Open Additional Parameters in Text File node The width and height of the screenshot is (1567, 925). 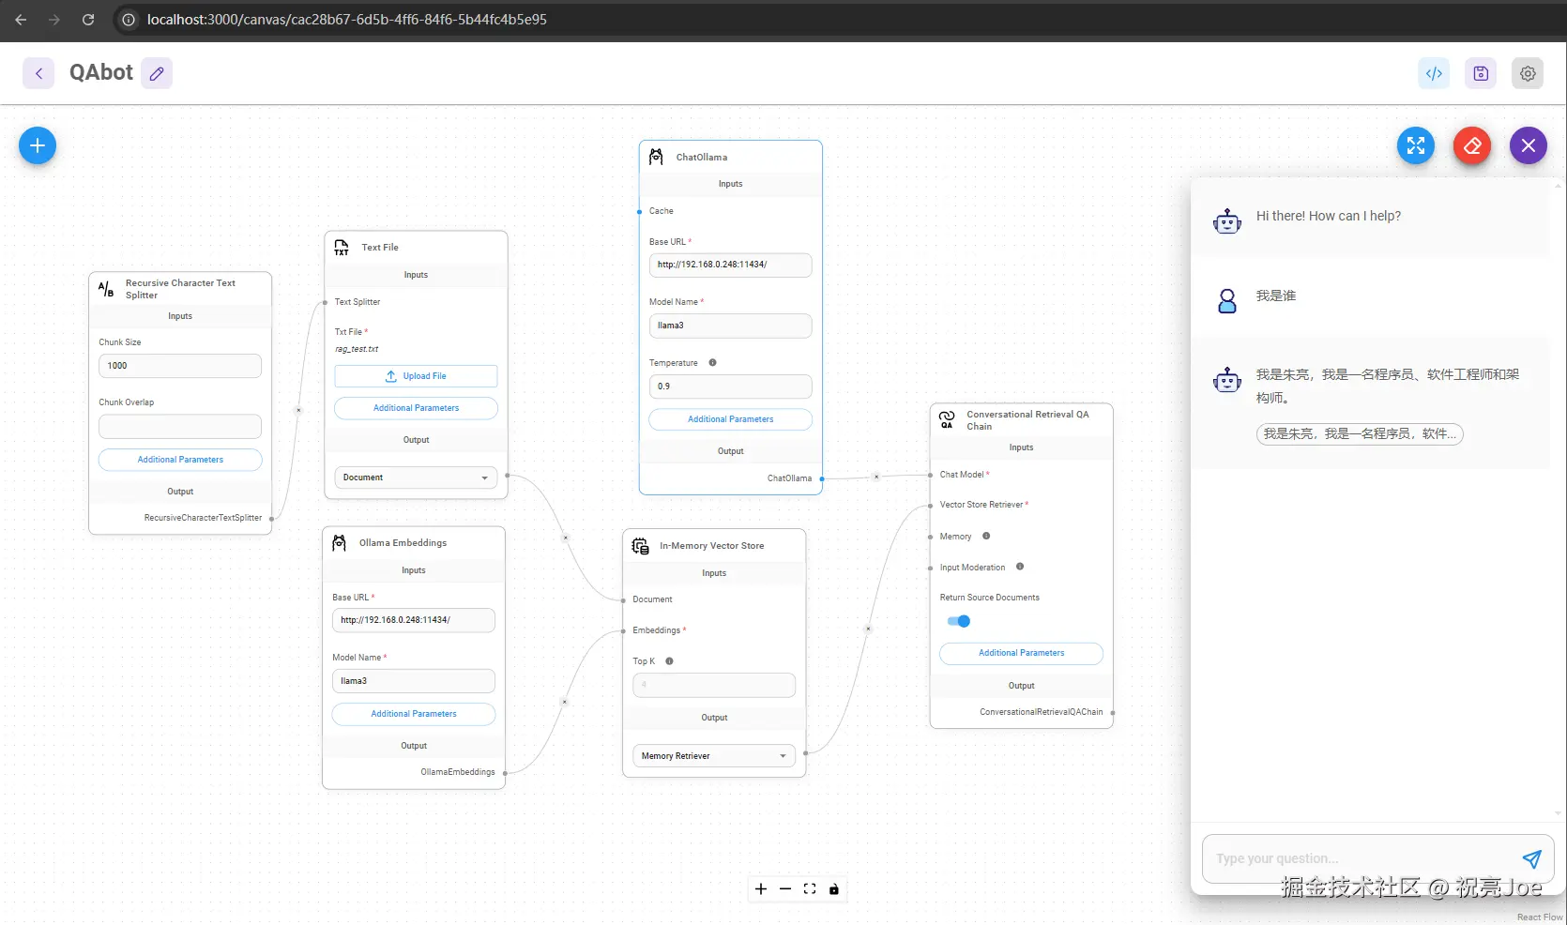(x=416, y=408)
